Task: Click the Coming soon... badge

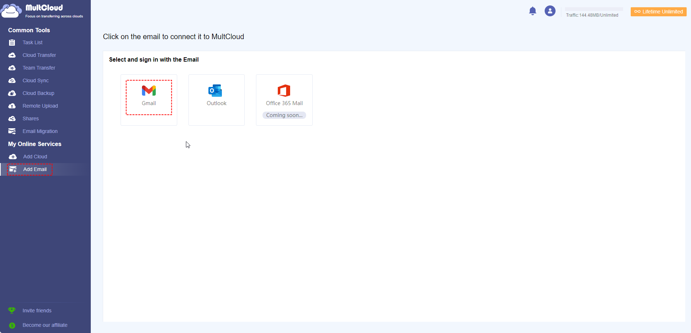Action: click(284, 115)
